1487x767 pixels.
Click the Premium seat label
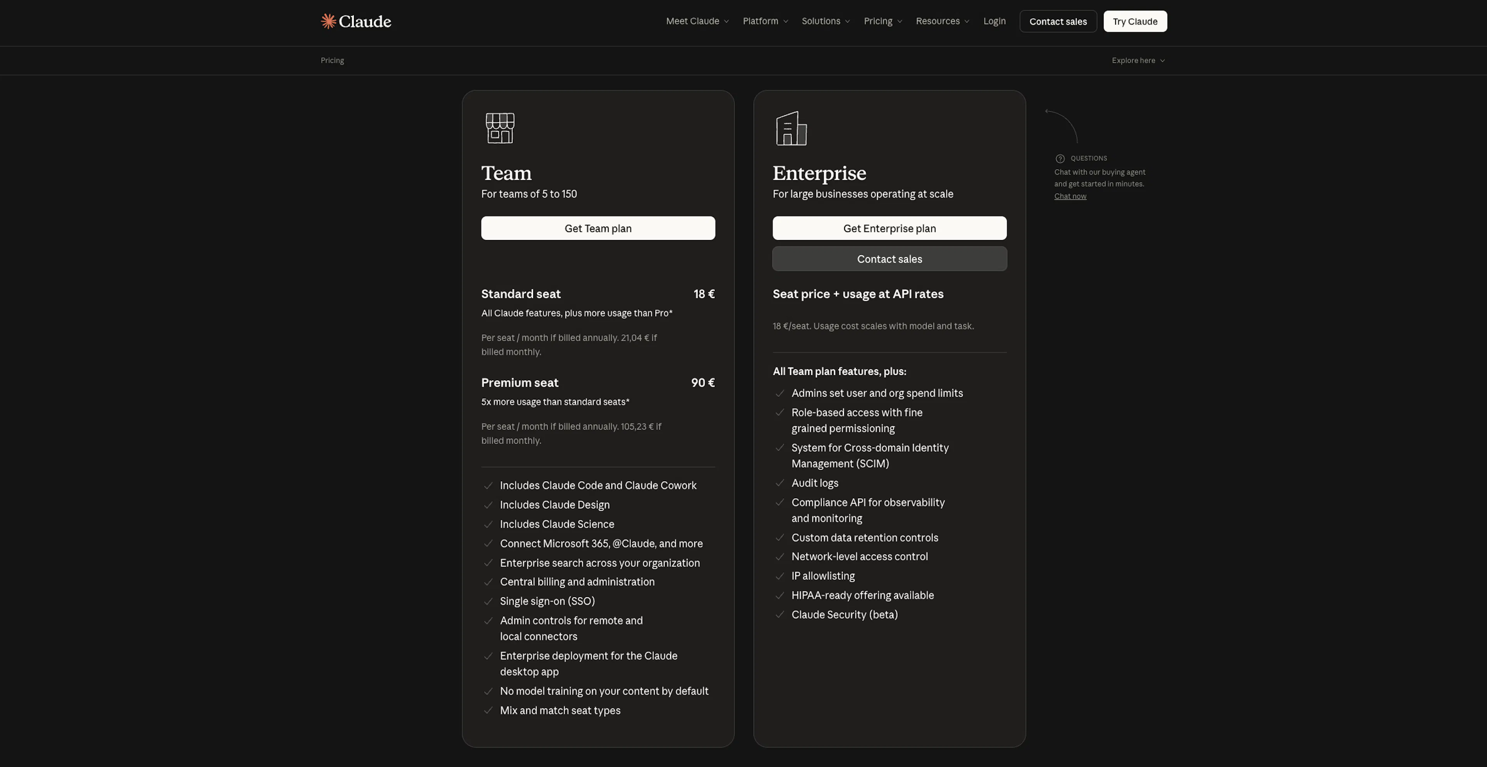click(x=520, y=383)
